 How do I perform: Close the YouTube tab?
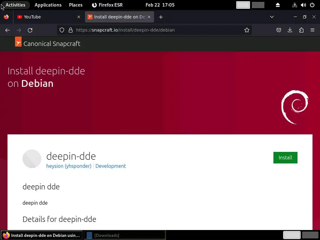(79, 17)
